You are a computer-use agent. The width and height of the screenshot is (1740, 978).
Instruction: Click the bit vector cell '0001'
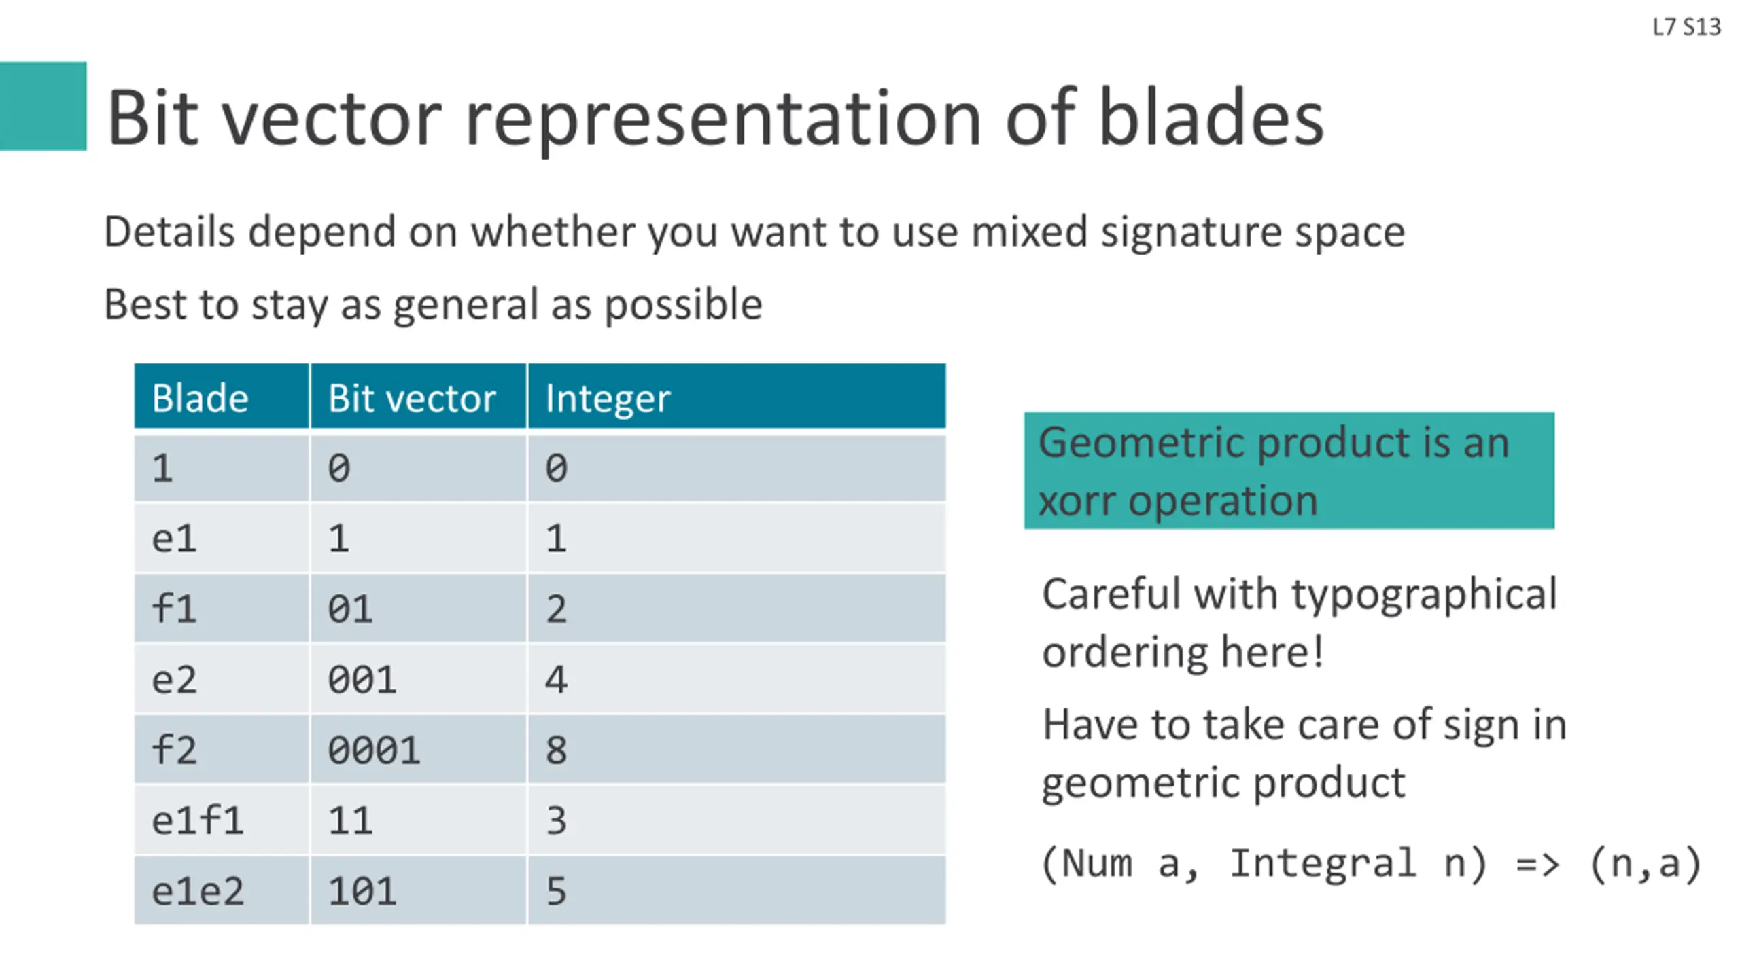point(419,750)
